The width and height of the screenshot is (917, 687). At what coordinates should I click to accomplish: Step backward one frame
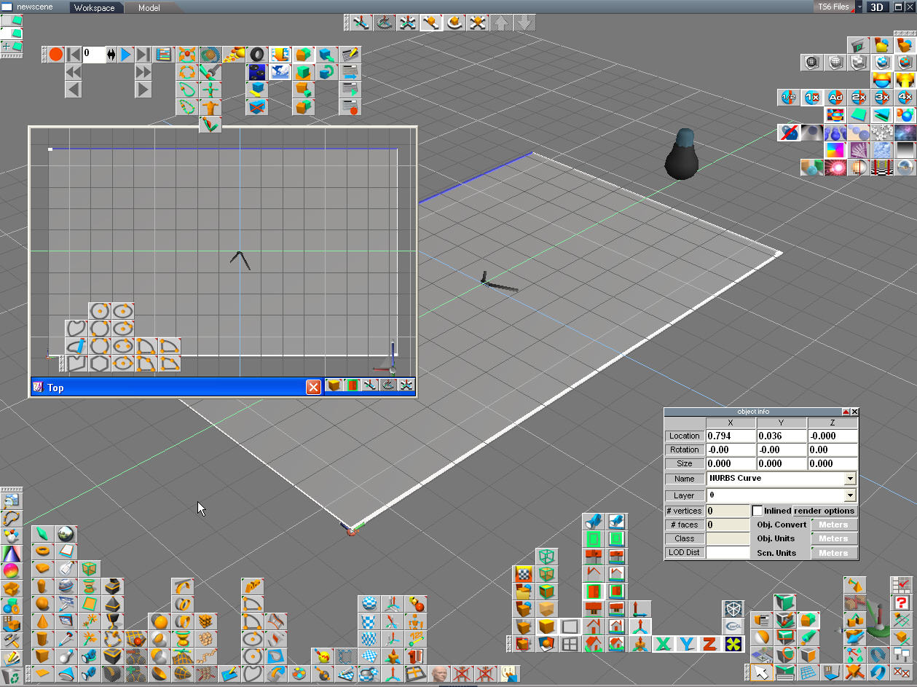click(74, 90)
